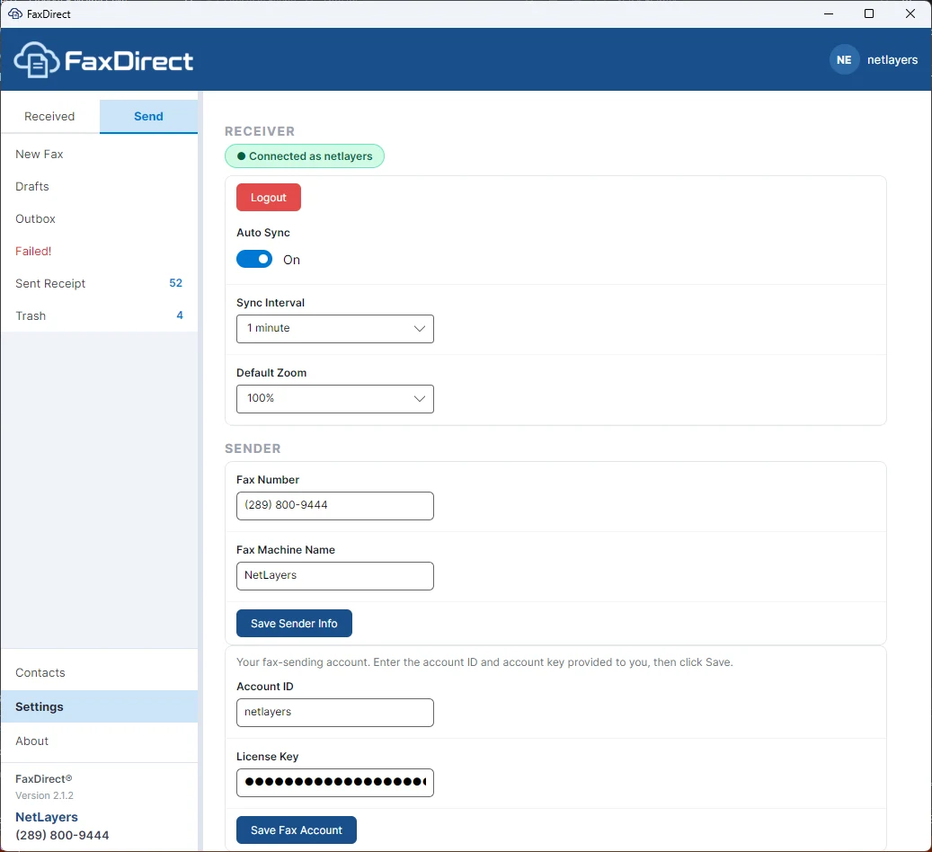The image size is (932, 852).
Task: Click the RECEIVER section heading
Action: coord(260,131)
